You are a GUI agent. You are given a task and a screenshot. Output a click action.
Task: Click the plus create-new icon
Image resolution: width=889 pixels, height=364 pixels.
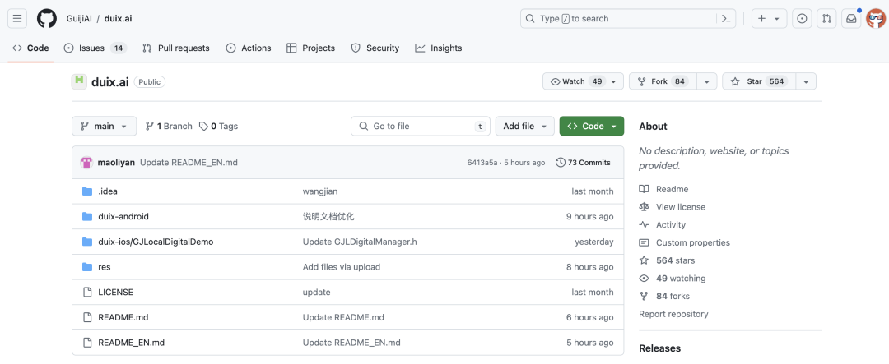[762, 19]
